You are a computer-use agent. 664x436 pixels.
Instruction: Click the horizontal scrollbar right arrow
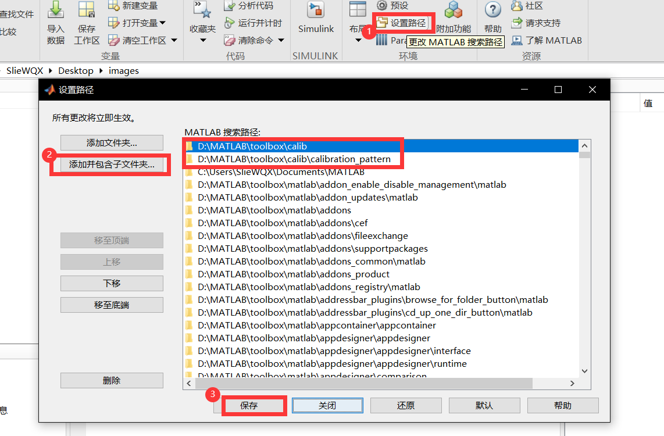[572, 384]
